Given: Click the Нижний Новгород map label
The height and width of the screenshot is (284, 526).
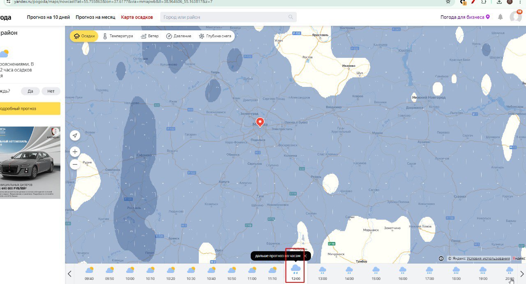Looking at the screenshot, I should click(429, 98).
